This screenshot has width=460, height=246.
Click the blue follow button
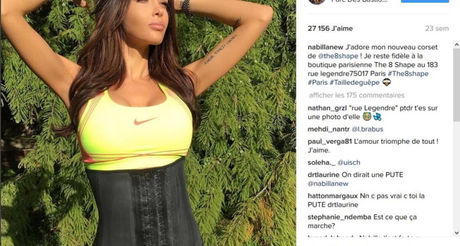coord(425,1)
